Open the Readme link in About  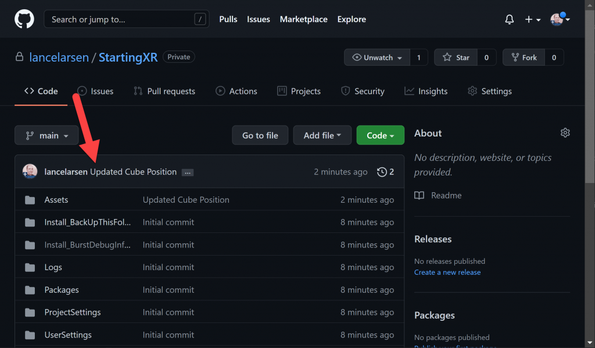[x=446, y=195]
